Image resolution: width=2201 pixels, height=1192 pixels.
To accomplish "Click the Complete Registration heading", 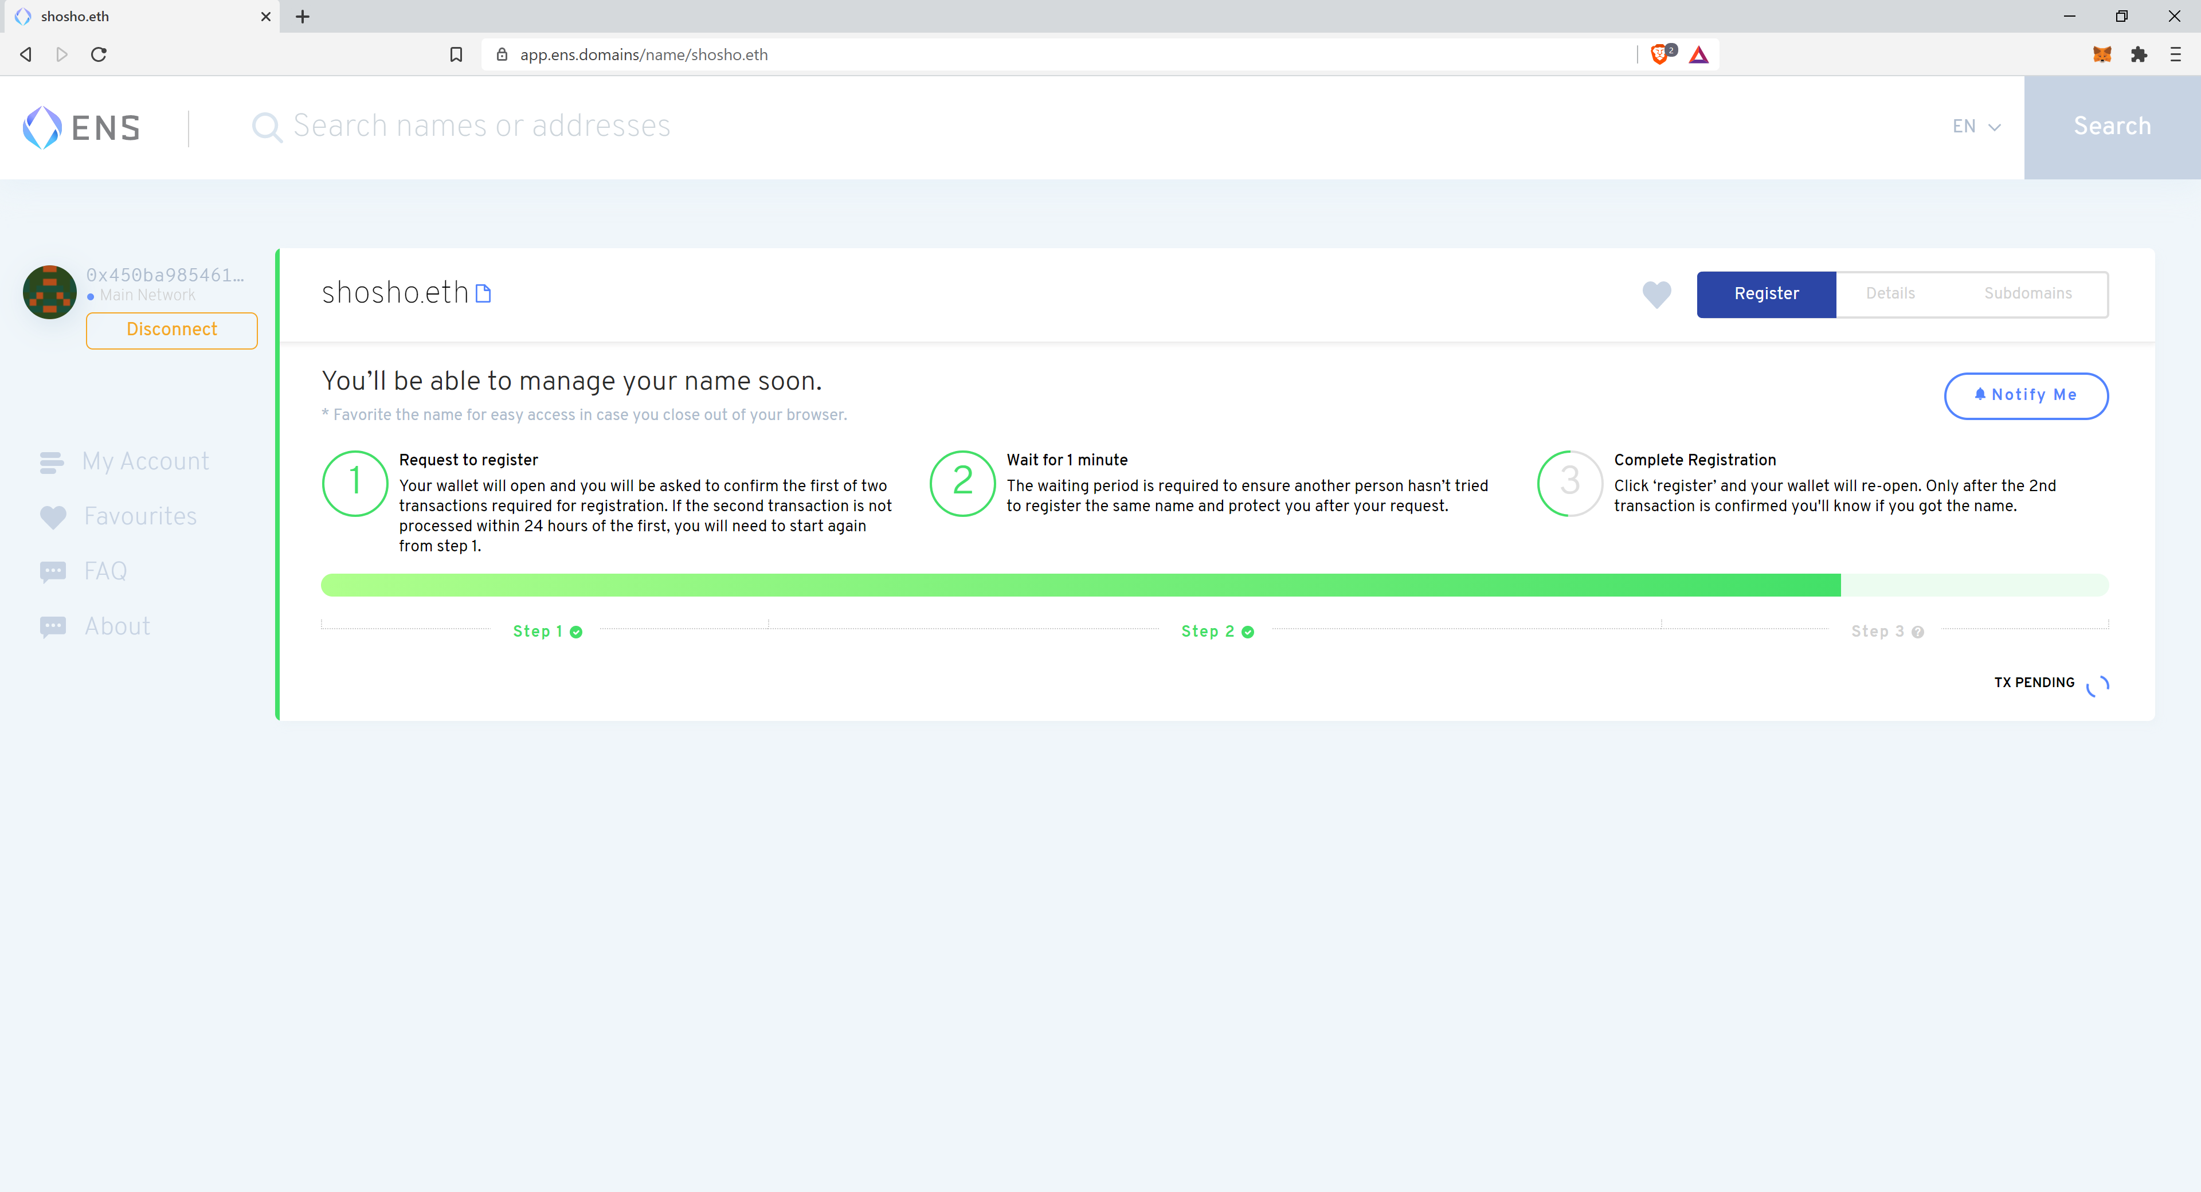I will tap(1695, 461).
